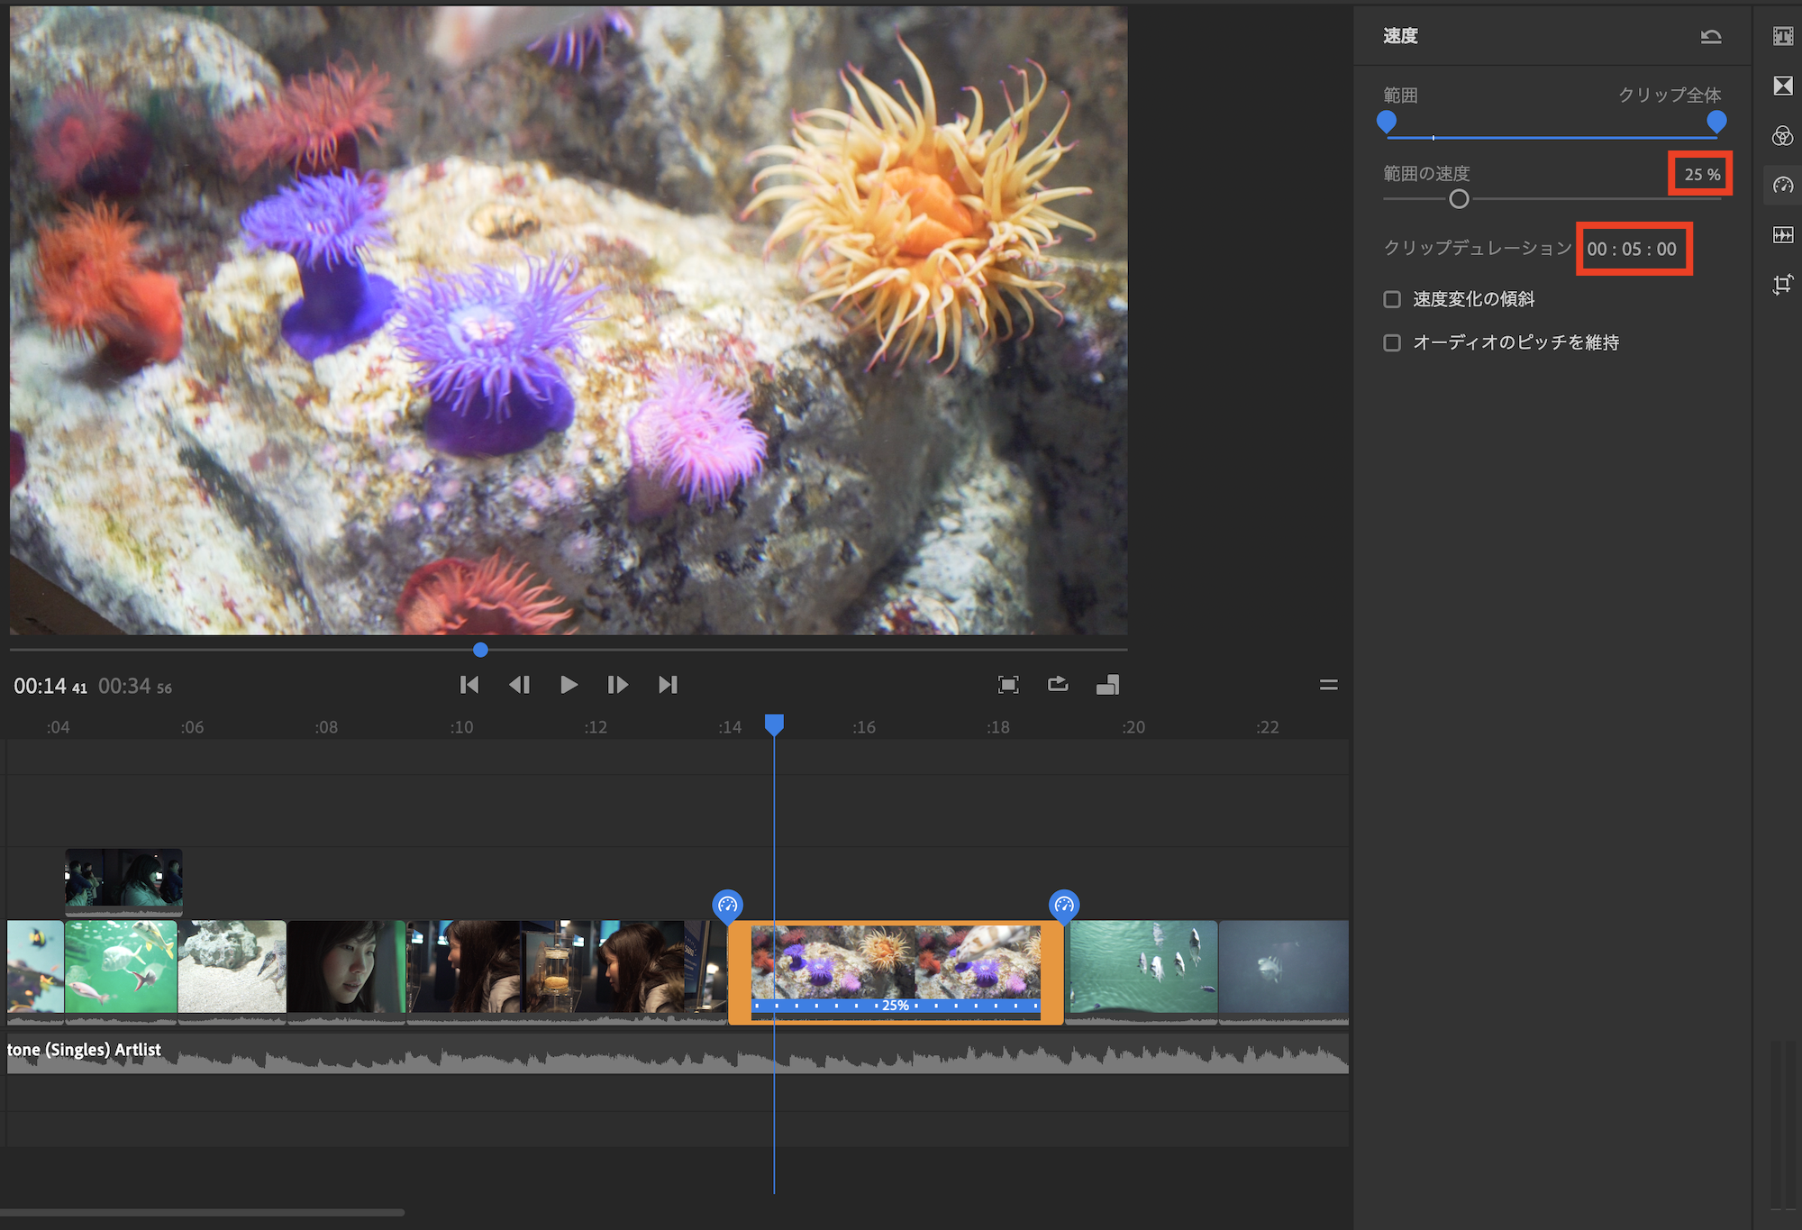Open the timeline options menu icon
This screenshot has width=1802, height=1230.
tap(1328, 685)
